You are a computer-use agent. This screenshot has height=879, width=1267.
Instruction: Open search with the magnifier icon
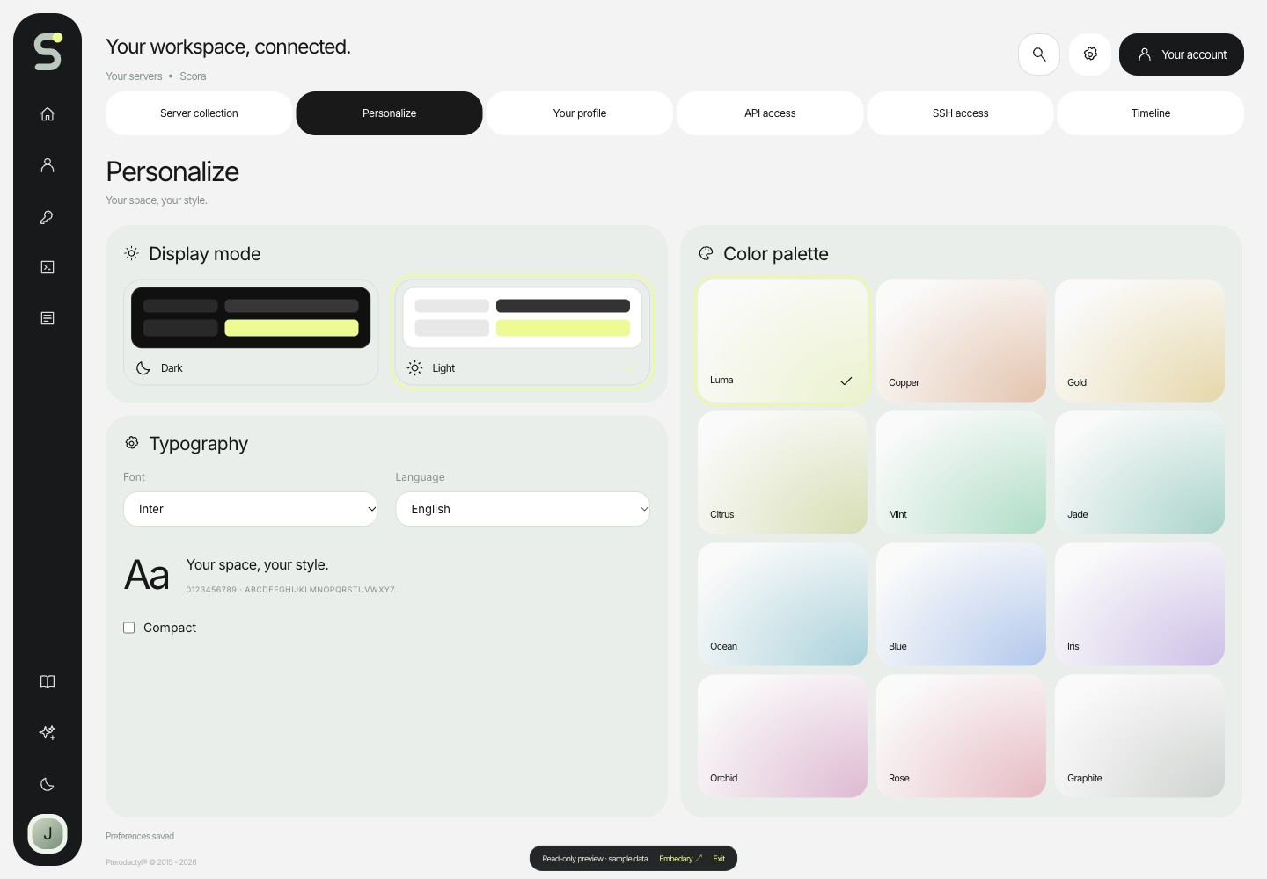point(1039,54)
